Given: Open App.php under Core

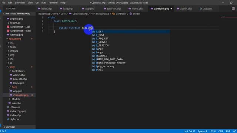Looking at the screenshot, I should pyautogui.click(x=17, y=91).
